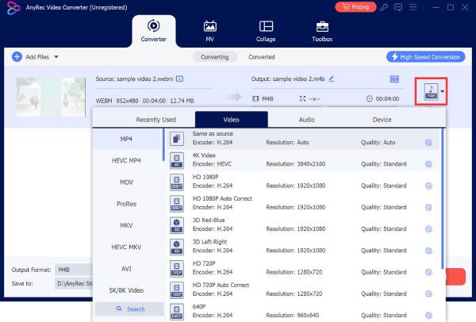Image resolution: width=476 pixels, height=322 pixels.
Task: Click the HD 720P preset icon
Action: 177,268
